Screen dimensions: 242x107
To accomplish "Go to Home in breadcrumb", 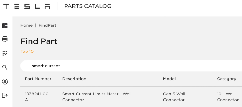I will [x=26, y=25].
